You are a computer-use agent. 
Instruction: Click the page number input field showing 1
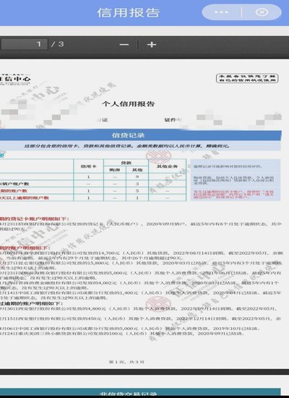(24, 44)
